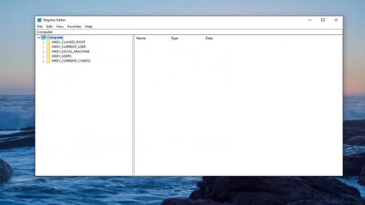Maximize the Registry Editor window

323,20
